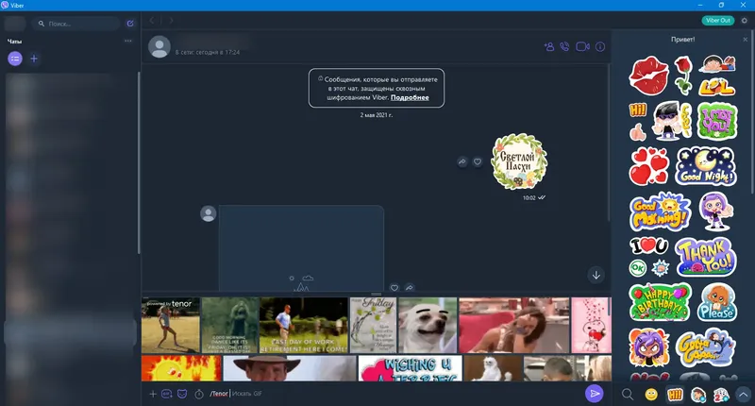The height and width of the screenshot is (406, 755).
Task: Open the sticker cat-face icon
Action: click(x=182, y=394)
